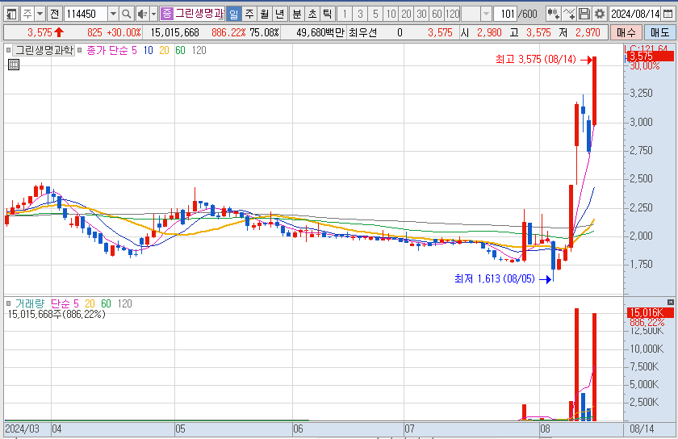
Task: Click the stock code field showing 114450
Action: pyautogui.click(x=86, y=14)
